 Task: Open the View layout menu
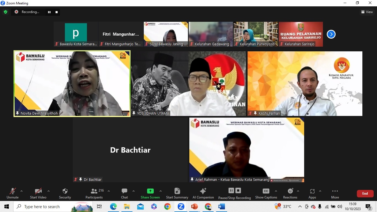[367, 12]
